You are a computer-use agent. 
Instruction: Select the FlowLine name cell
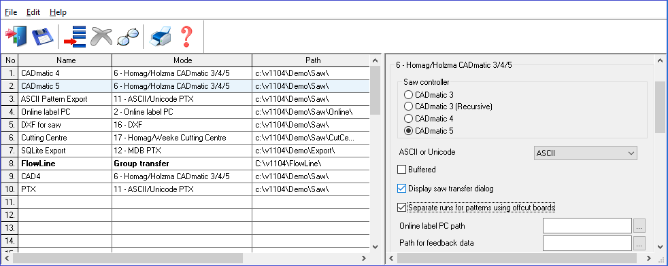click(65, 163)
